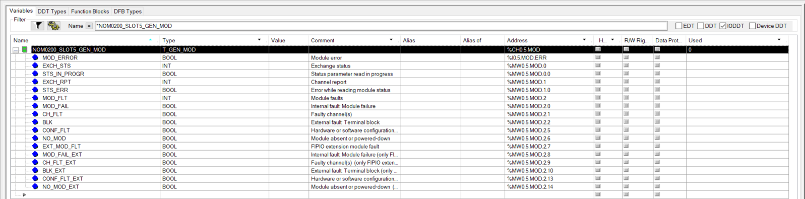Select the %CH0.5.MOD address cell
805x199 pixels.
[x=549, y=50]
